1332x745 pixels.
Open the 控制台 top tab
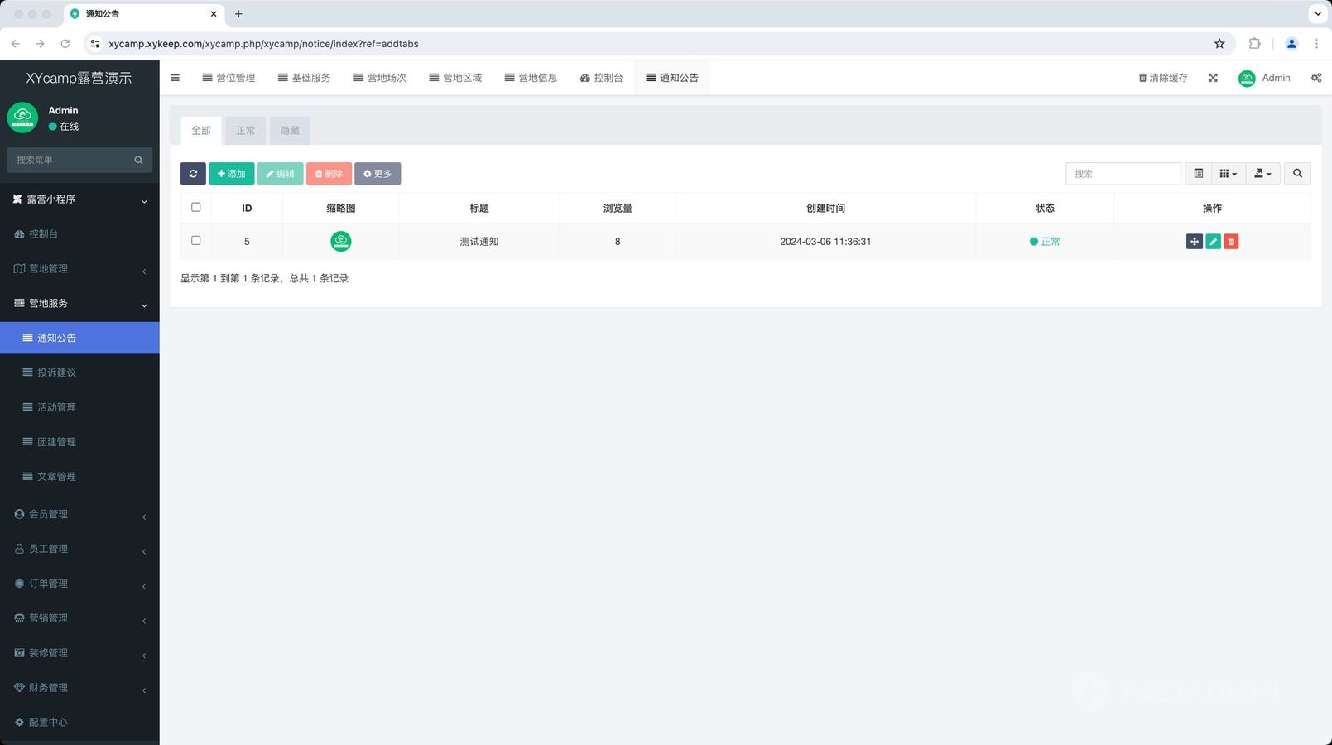point(602,78)
